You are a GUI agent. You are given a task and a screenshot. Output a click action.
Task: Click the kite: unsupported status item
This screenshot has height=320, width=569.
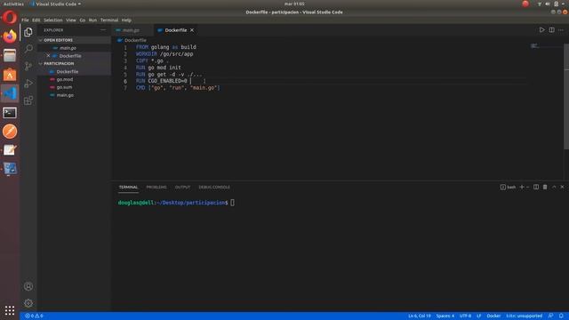pyautogui.click(x=524, y=316)
